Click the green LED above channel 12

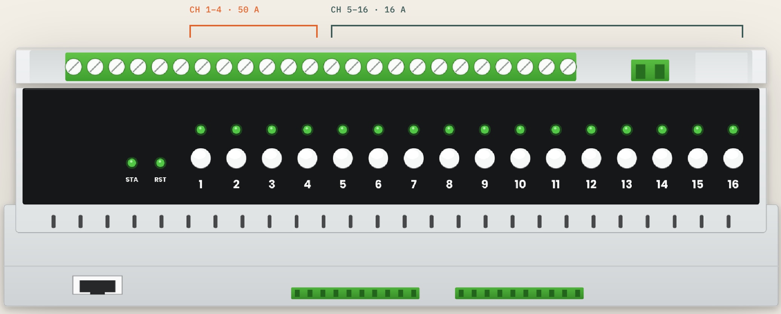591,130
